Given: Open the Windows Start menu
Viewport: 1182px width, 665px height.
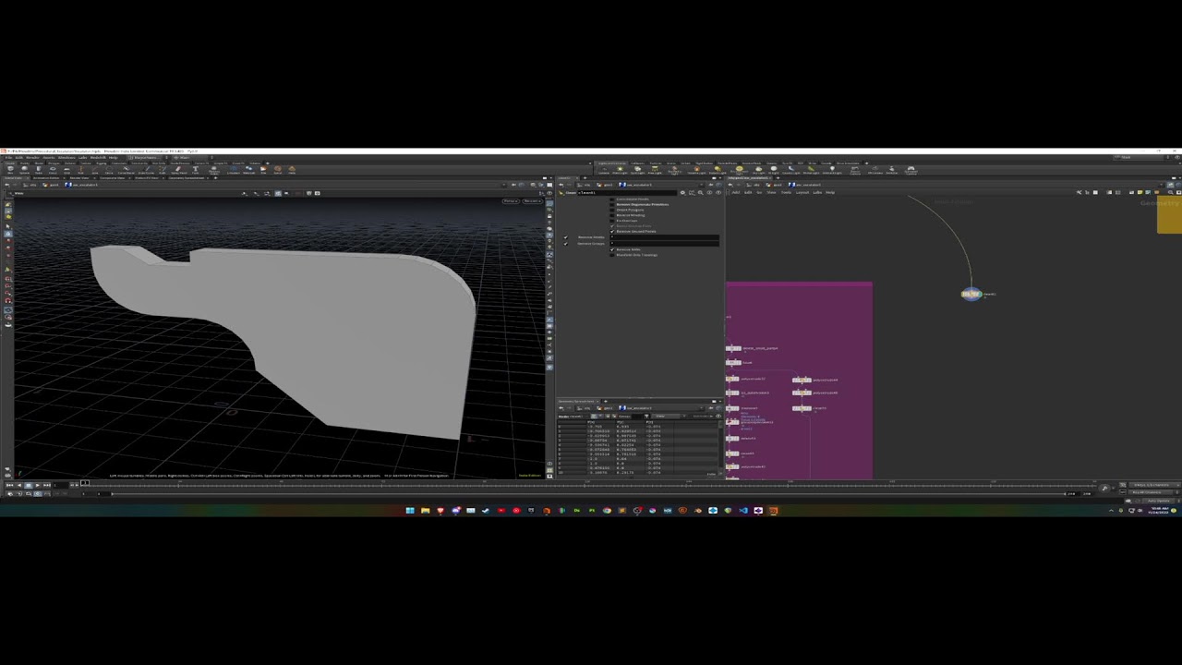Looking at the screenshot, I should (x=410, y=510).
